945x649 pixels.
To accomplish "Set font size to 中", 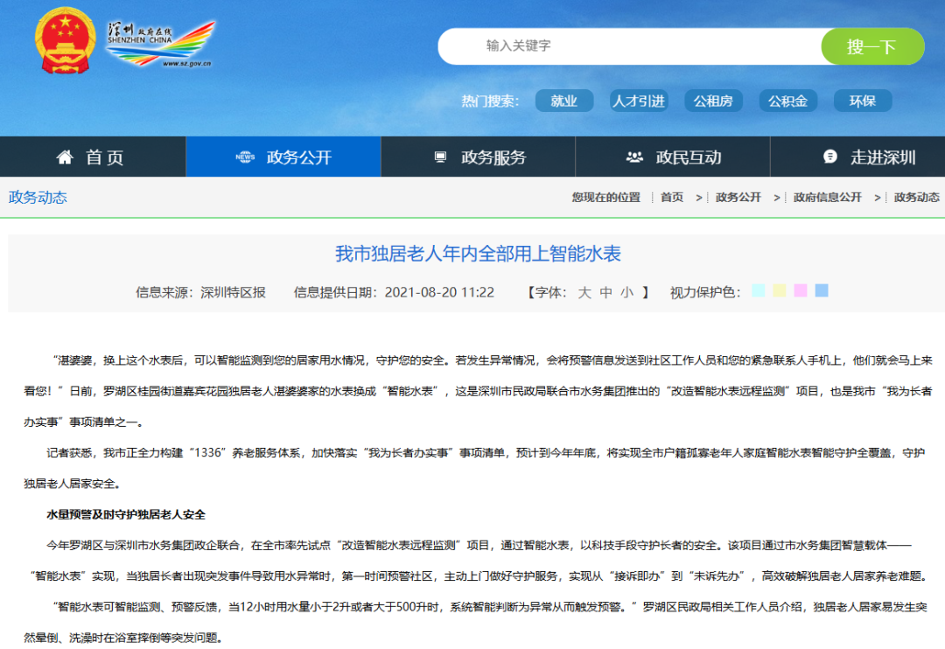I will tap(605, 292).
